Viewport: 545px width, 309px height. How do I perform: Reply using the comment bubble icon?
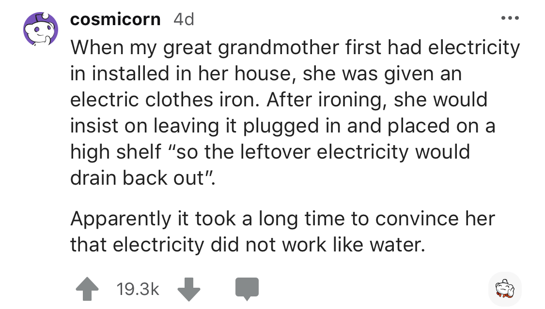tap(247, 289)
